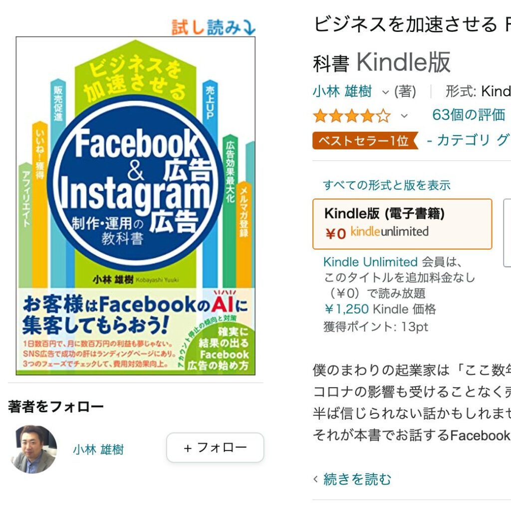
Task: Click 小林 雄樹 author link under title
Action: [342, 91]
